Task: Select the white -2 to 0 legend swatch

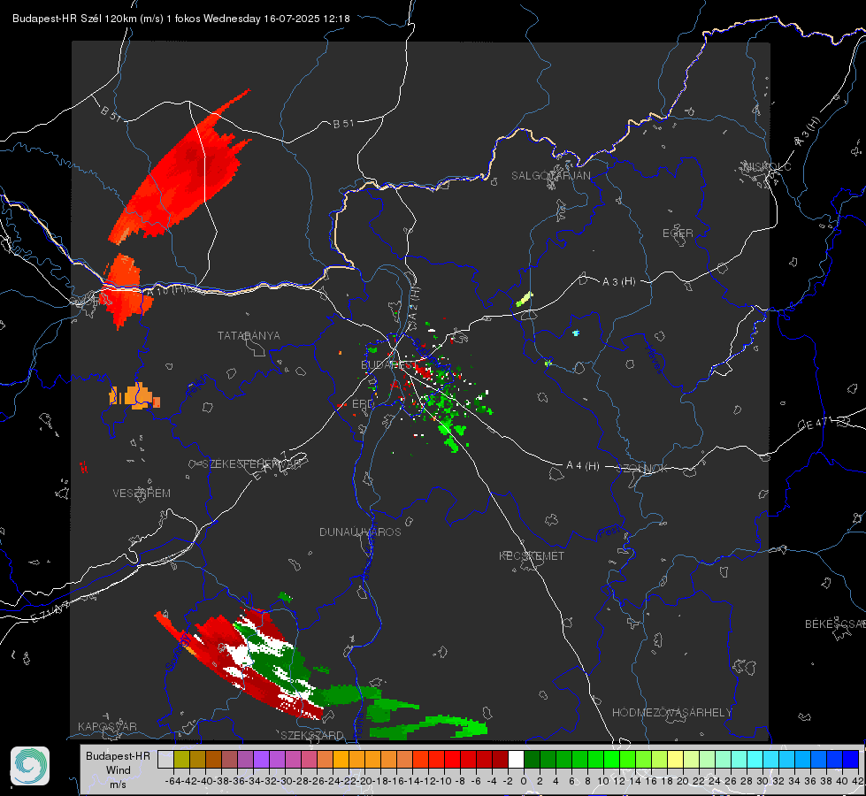Action: (x=516, y=759)
